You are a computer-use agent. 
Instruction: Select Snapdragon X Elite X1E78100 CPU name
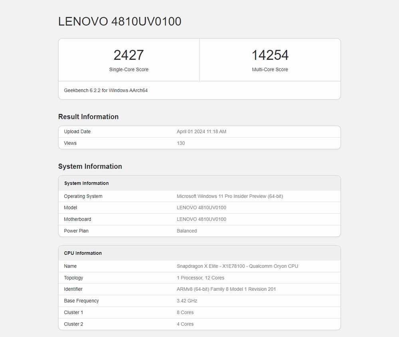pos(237,266)
